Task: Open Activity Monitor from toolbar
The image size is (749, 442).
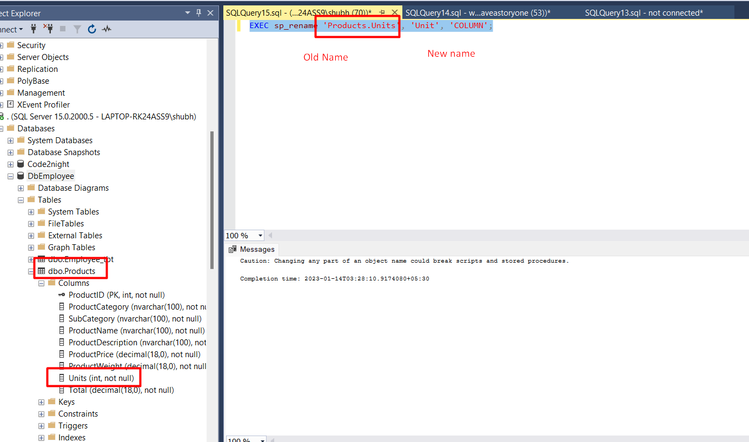Action: (107, 29)
